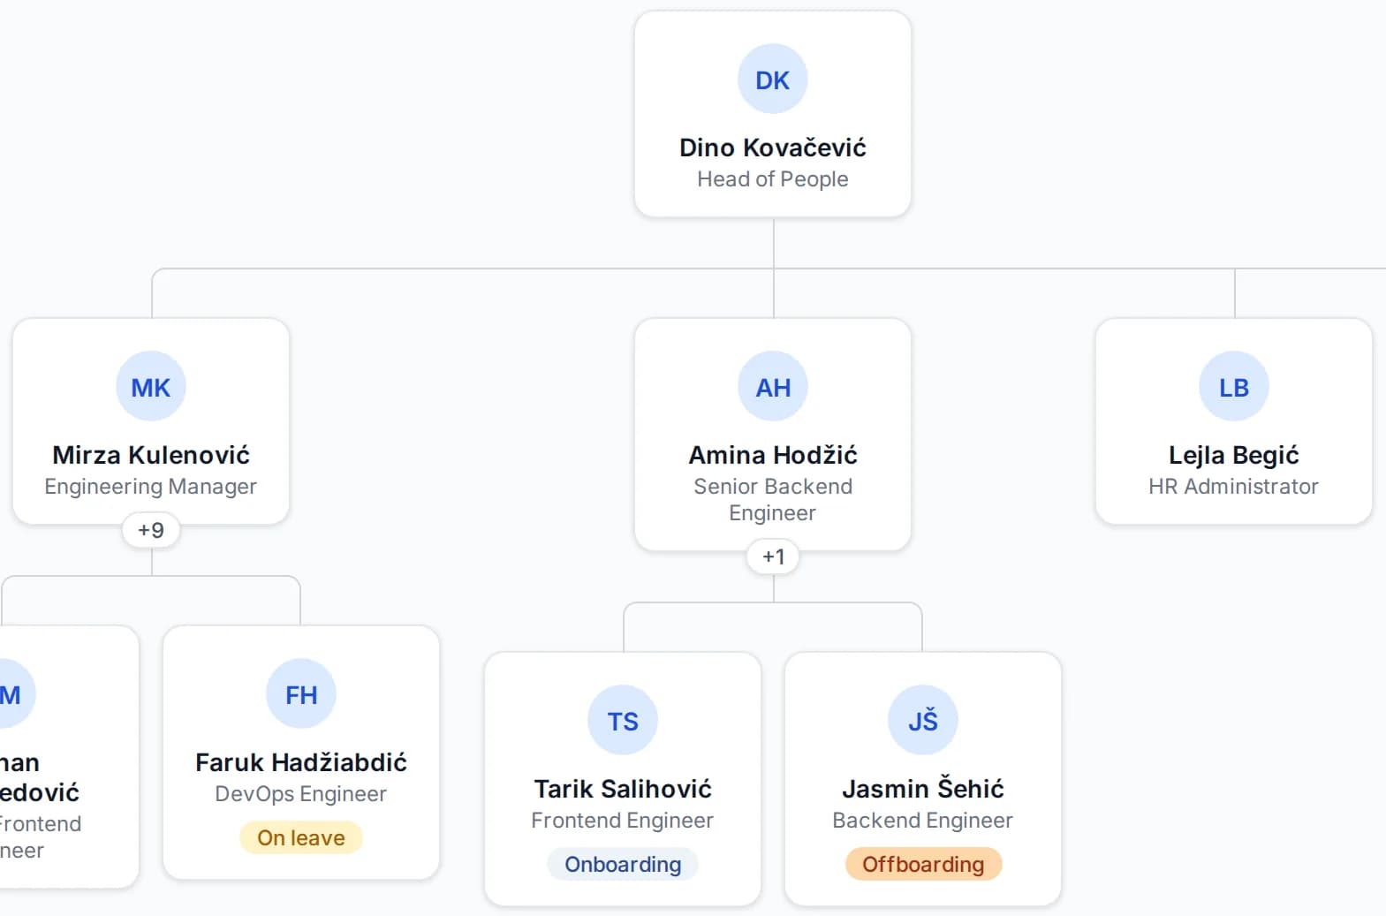Click the AH avatar circle

pyautogui.click(x=773, y=387)
